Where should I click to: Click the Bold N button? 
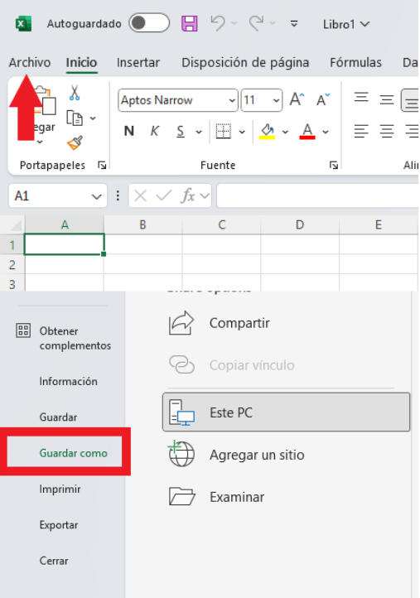[129, 131]
